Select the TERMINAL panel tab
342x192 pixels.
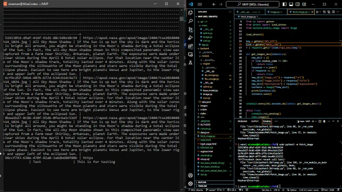tap(267, 122)
